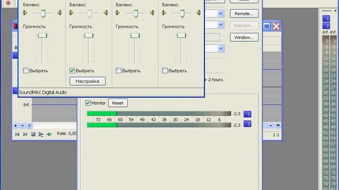Click left speaker icon in first mixer column
The image size is (339, 190).
pyautogui.click(x=25, y=13)
